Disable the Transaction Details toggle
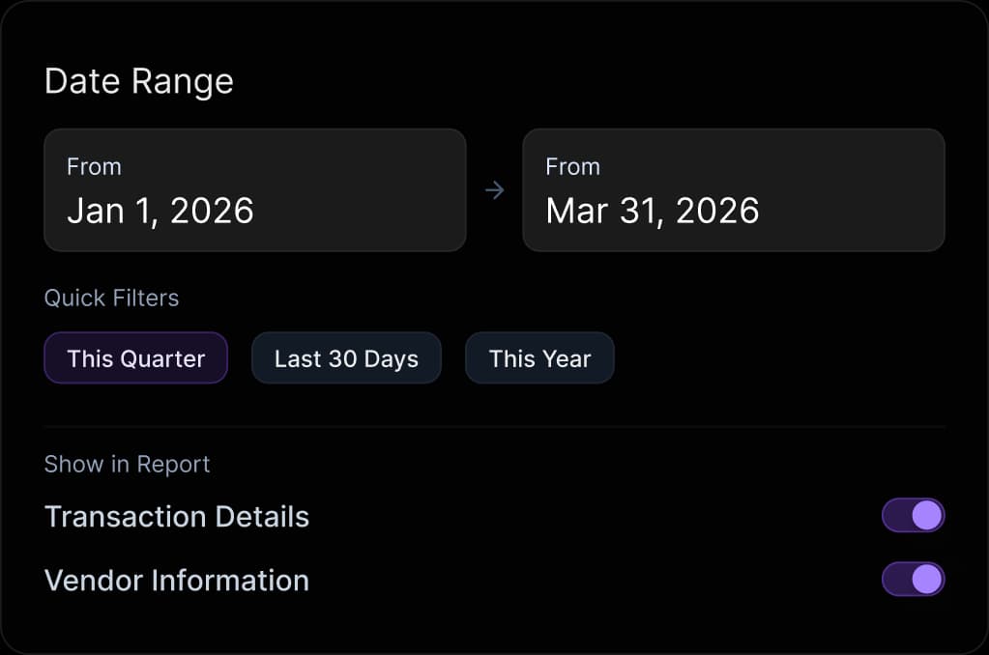The width and height of the screenshot is (989, 655). tap(913, 516)
